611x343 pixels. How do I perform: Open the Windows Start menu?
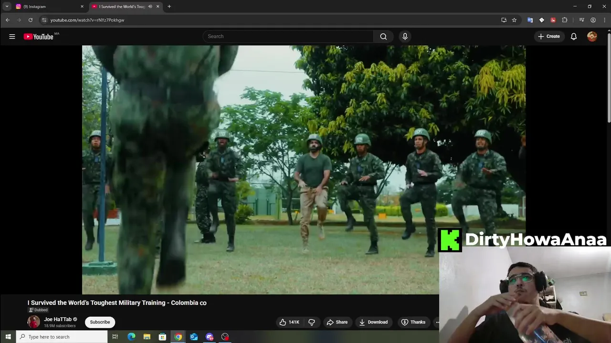pyautogui.click(x=8, y=337)
